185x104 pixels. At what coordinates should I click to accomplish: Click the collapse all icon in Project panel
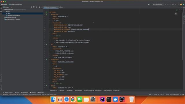pos(36,7)
